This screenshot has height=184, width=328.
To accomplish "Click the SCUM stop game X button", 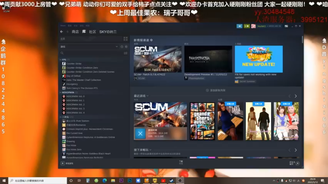I will 140,134.
